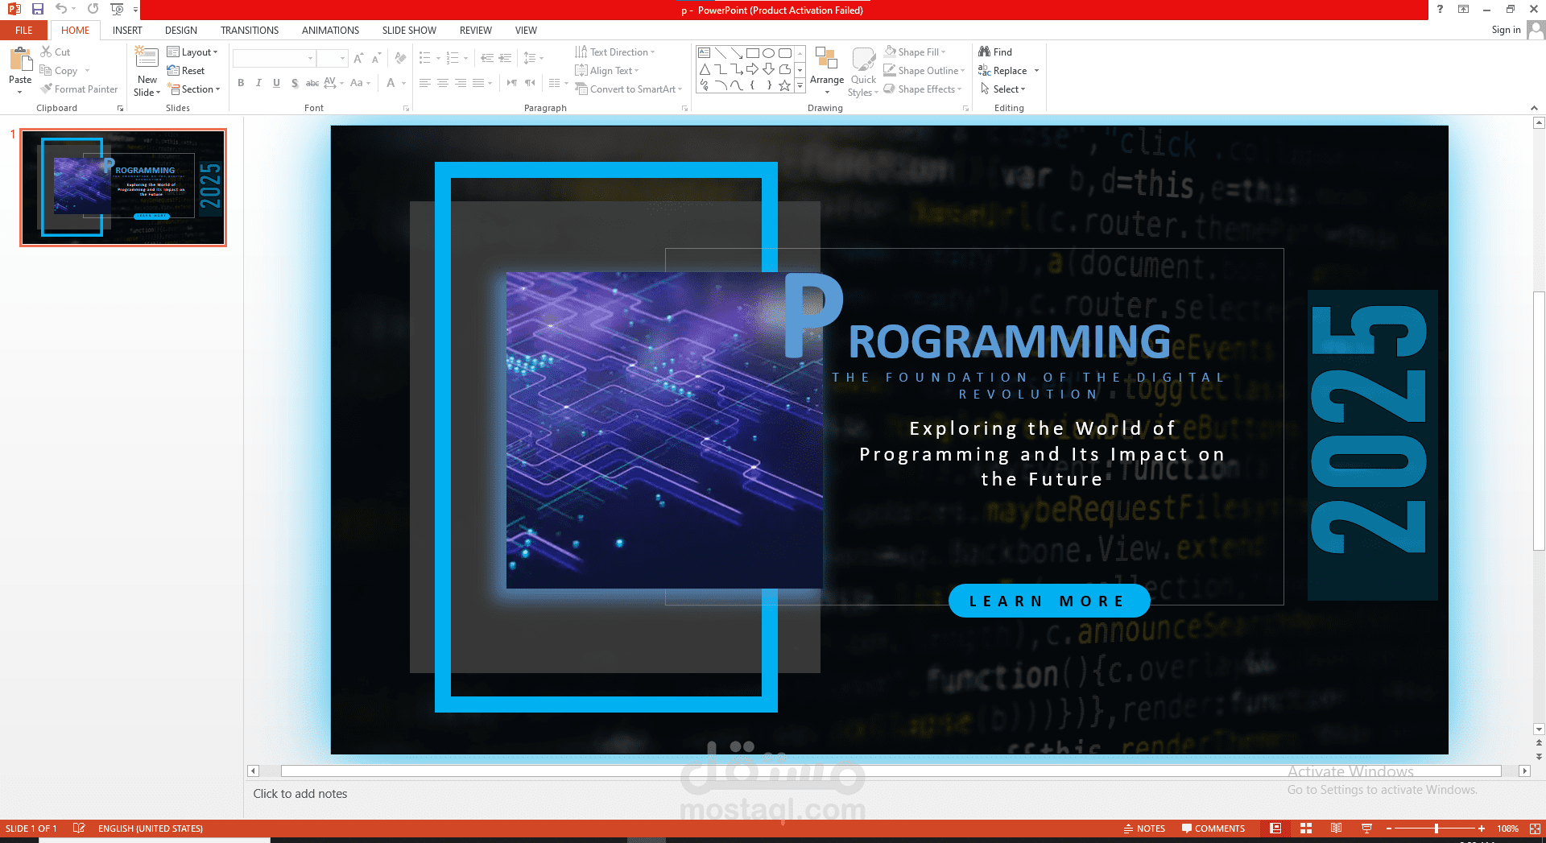The width and height of the screenshot is (1546, 843).
Task: Click the Replace button in Editing
Action: tap(1002, 71)
